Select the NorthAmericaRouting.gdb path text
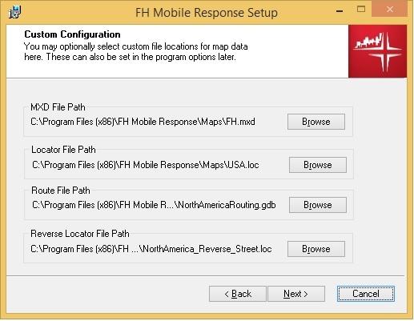The image size is (414, 321). click(x=154, y=205)
